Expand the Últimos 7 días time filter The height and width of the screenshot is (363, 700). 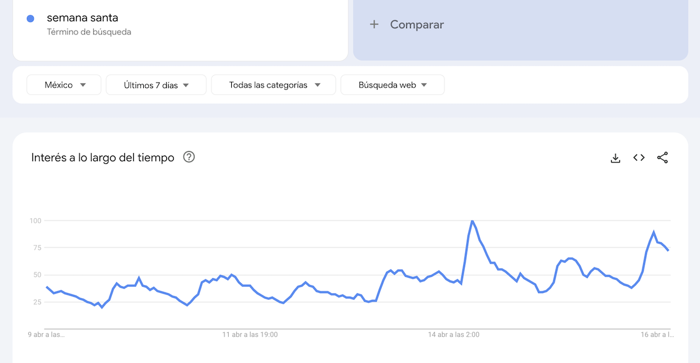(156, 85)
